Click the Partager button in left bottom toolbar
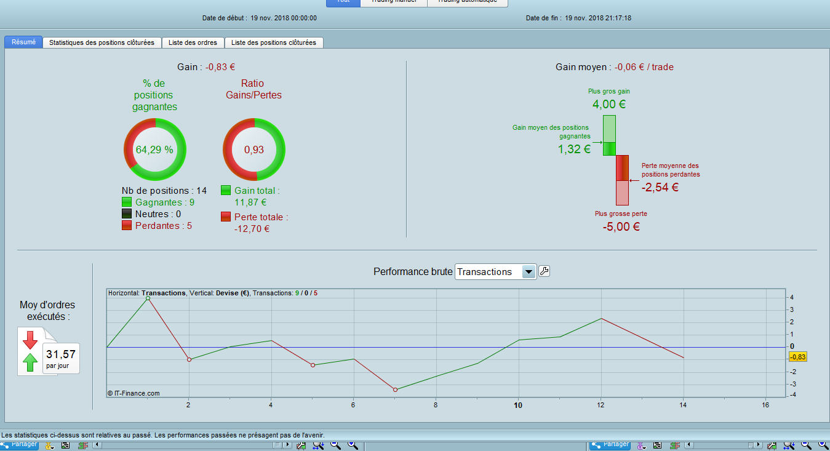The width and height of the screenshot is (830, 451). pyautogui.click(x=20, y=445)
